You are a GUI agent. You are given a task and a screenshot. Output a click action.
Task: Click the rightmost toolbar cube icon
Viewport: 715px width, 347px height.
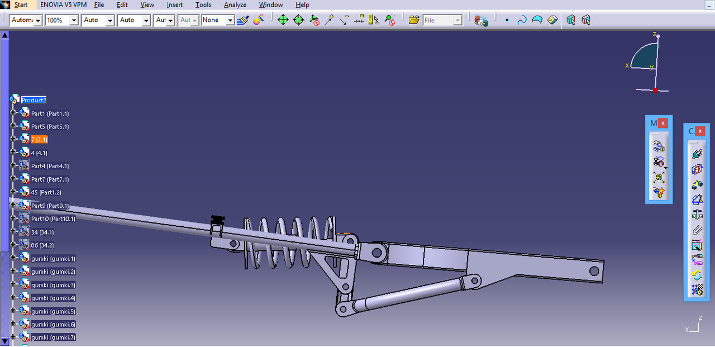point(586,20)
